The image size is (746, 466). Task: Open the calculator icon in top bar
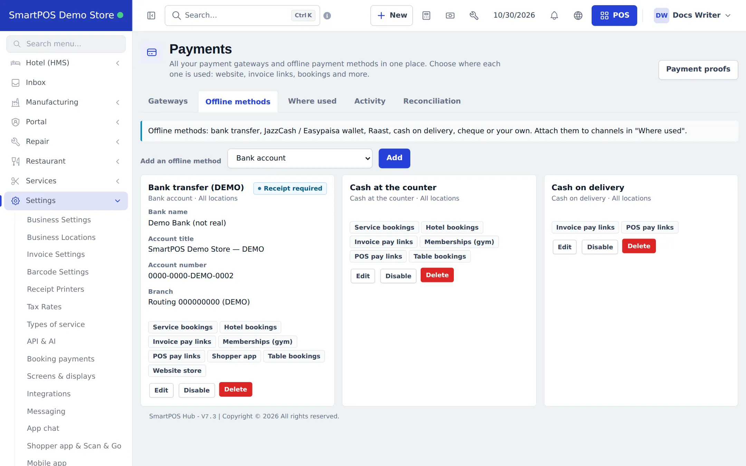tap(426, 16)
